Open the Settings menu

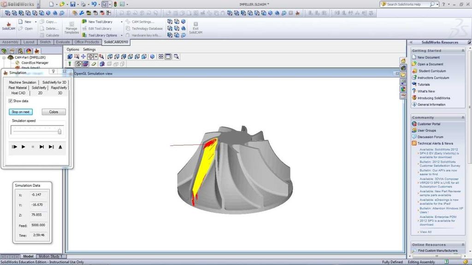pyautogui.click(x=89, y=49)
